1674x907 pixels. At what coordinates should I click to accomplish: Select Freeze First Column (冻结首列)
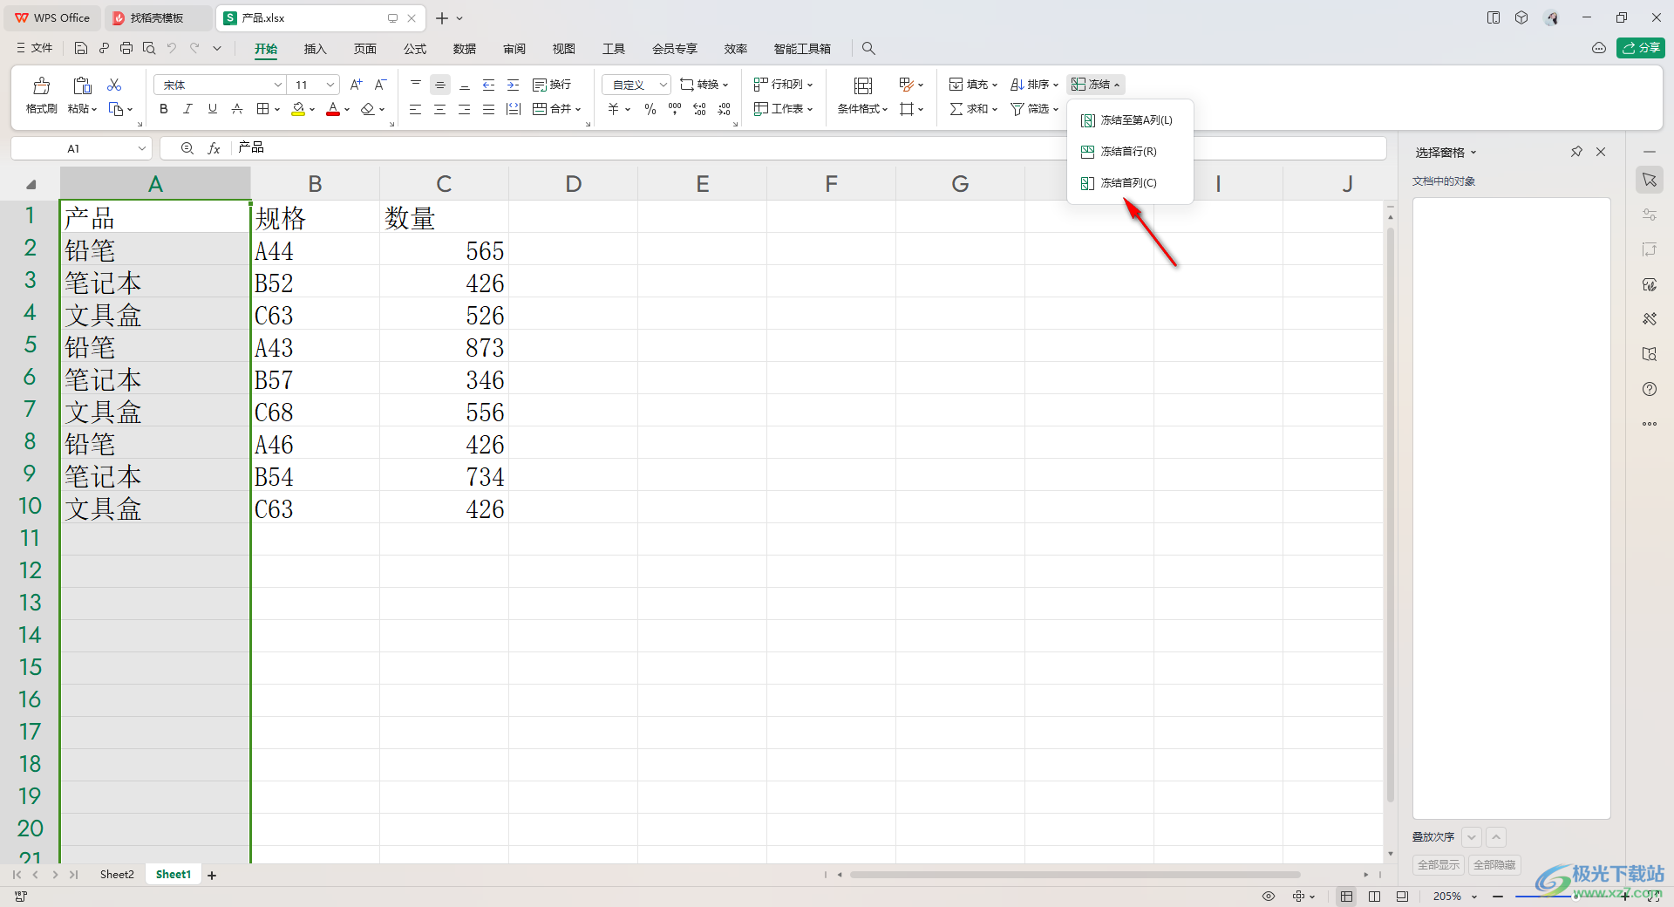tap(1130, 183)
